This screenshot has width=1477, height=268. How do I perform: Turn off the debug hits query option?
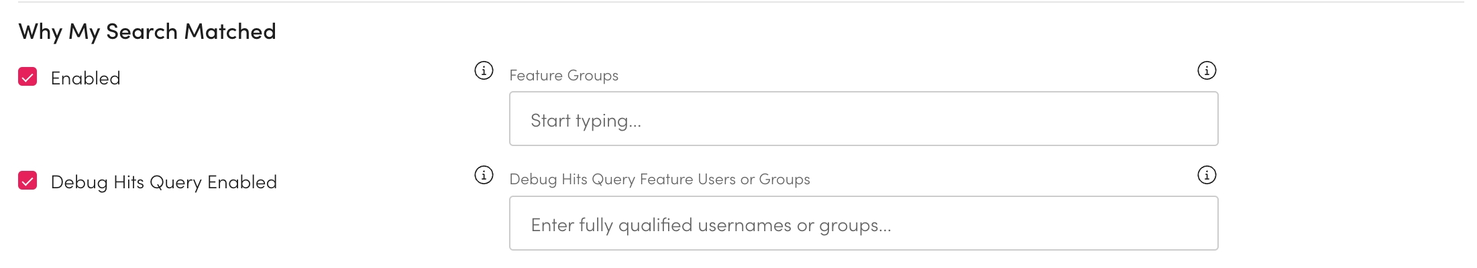point(28,181)
